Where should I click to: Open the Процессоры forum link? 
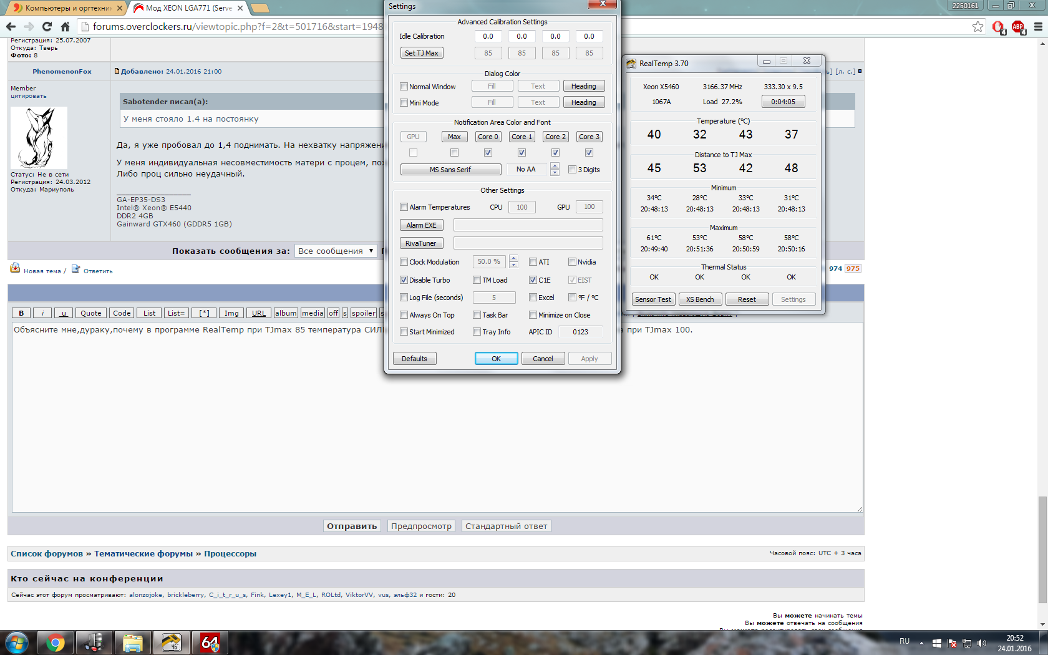[230, 554]
